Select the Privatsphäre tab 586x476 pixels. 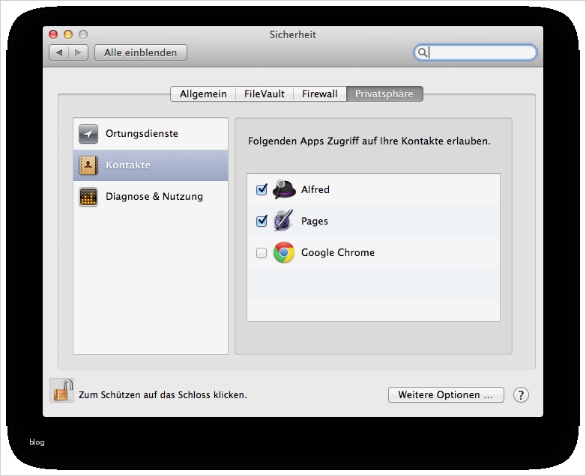tap(384, 94)
